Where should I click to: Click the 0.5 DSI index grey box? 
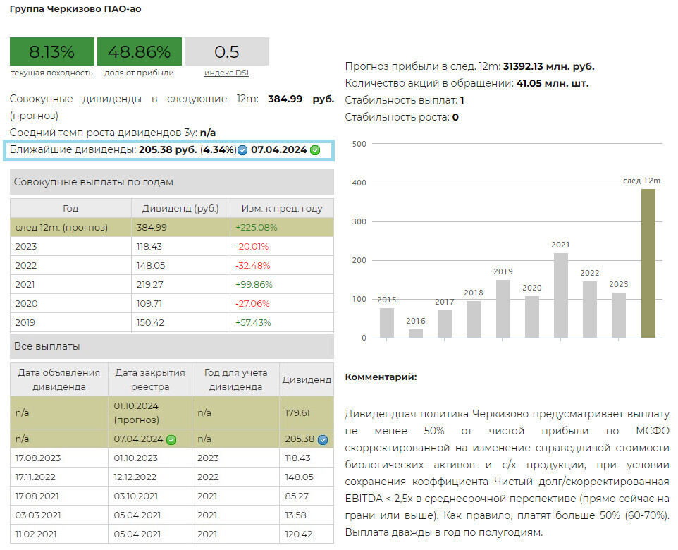pyautogui.click(x=226, y=51)
